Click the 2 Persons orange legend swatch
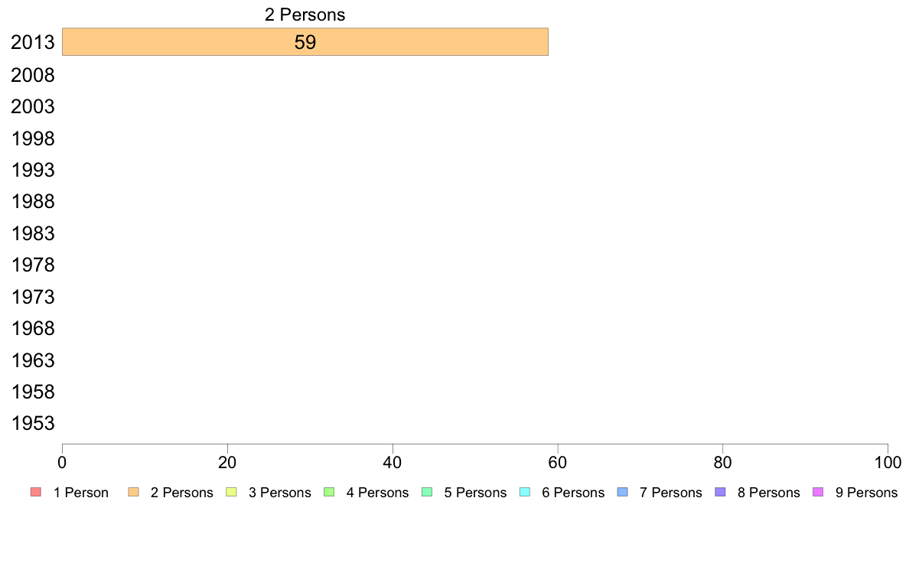Screen dimensions: 909x563 point(133,493)
